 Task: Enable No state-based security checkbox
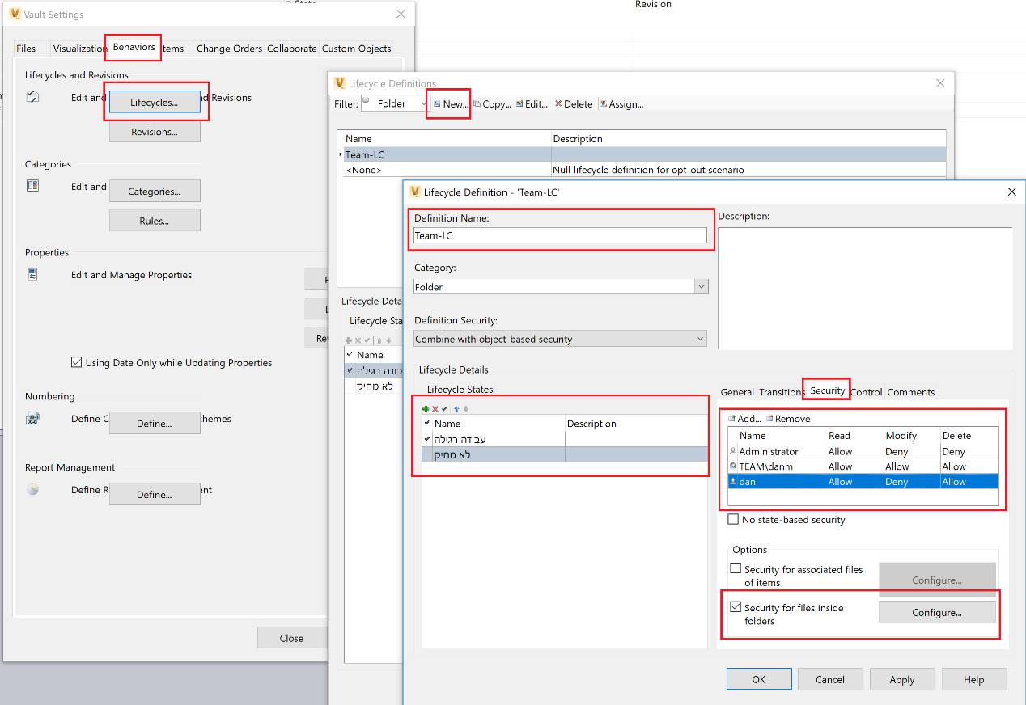(733, 520)
